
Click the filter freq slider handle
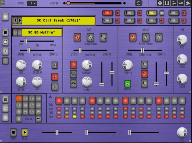[x=142, y=50]
